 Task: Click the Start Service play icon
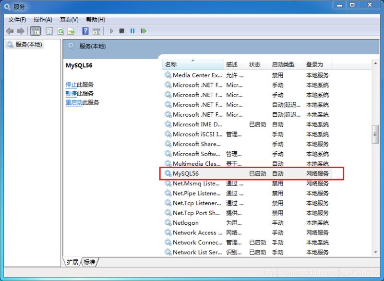click(111, 31)
